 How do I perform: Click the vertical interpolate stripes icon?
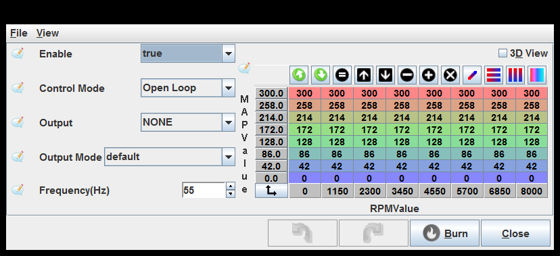(515, 75)
